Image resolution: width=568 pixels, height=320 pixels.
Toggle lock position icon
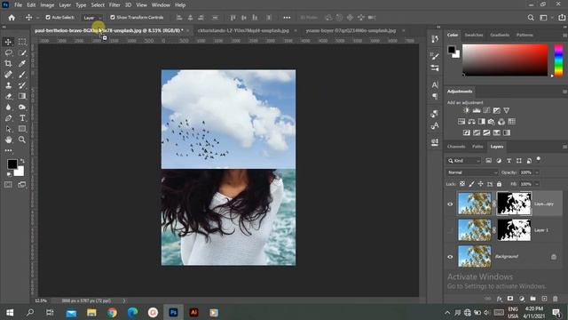coord(480,184)
